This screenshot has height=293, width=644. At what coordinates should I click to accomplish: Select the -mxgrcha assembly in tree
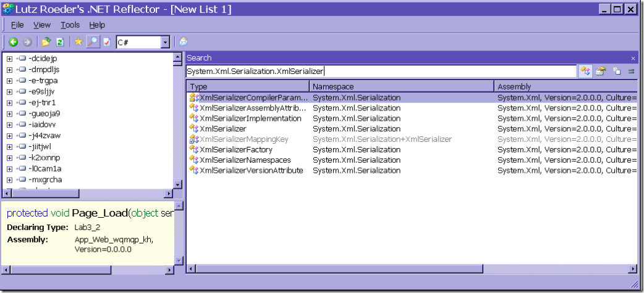point(45,180)
